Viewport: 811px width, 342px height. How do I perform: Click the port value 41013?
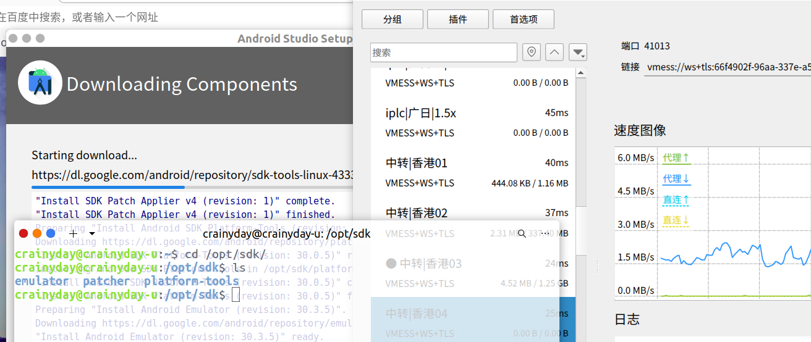coord(656,46)
